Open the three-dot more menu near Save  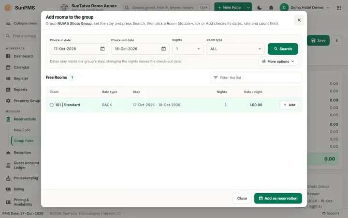tap(337, 40)
